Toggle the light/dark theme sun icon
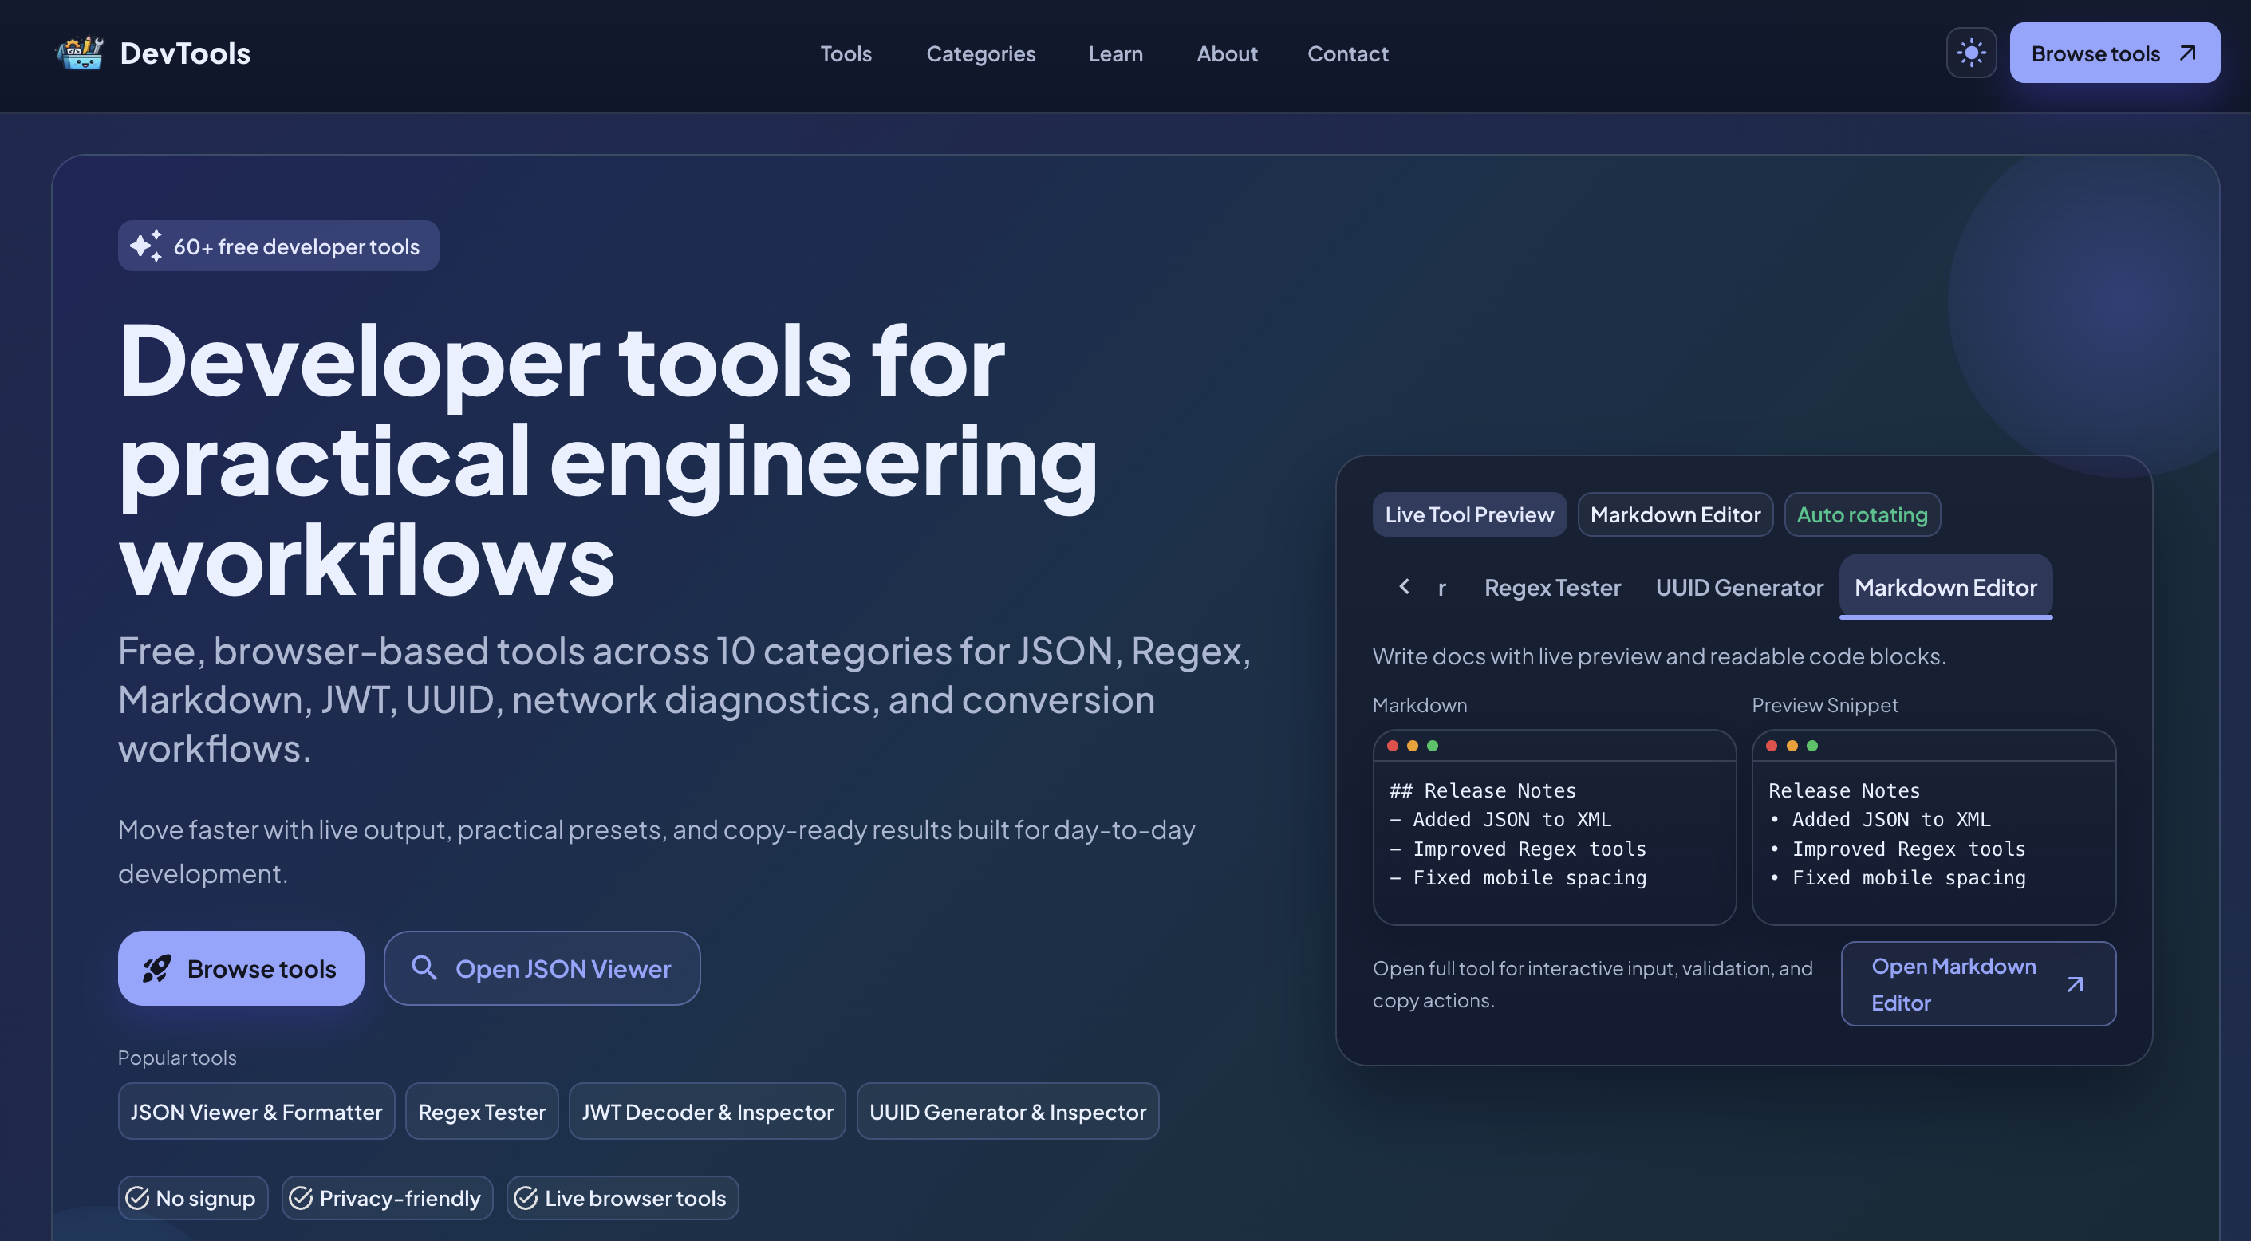This screenshot has height=1241, width=2251. 1971,53
